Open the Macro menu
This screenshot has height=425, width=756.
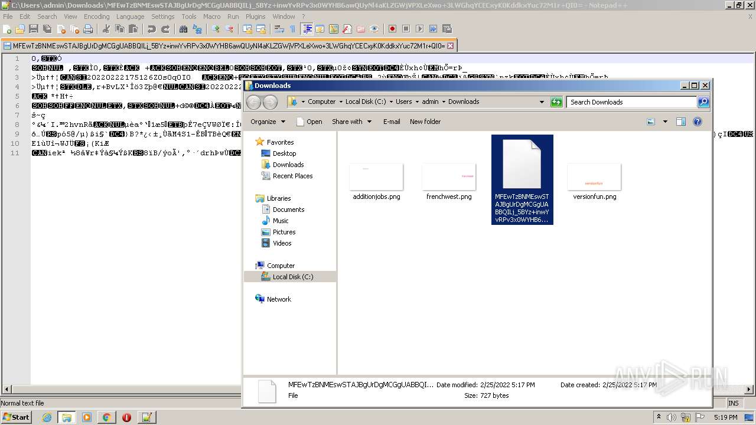[211, 17]
